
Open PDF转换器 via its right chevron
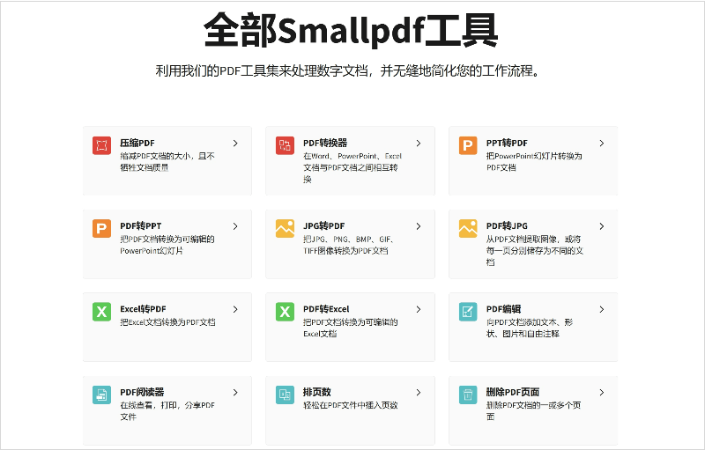point(419,144)
